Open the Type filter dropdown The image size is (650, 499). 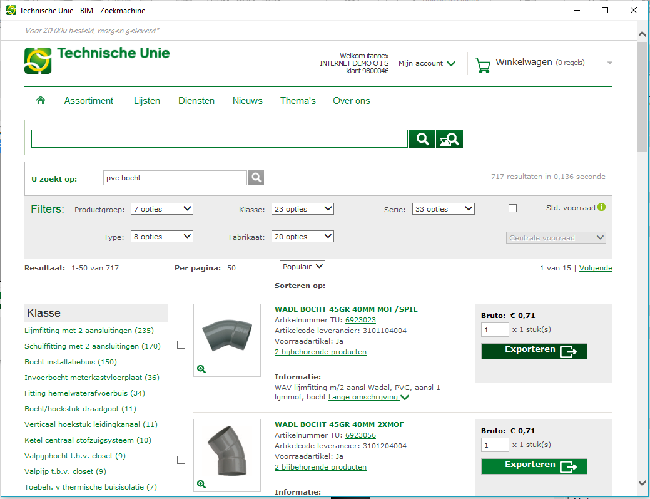162,237
